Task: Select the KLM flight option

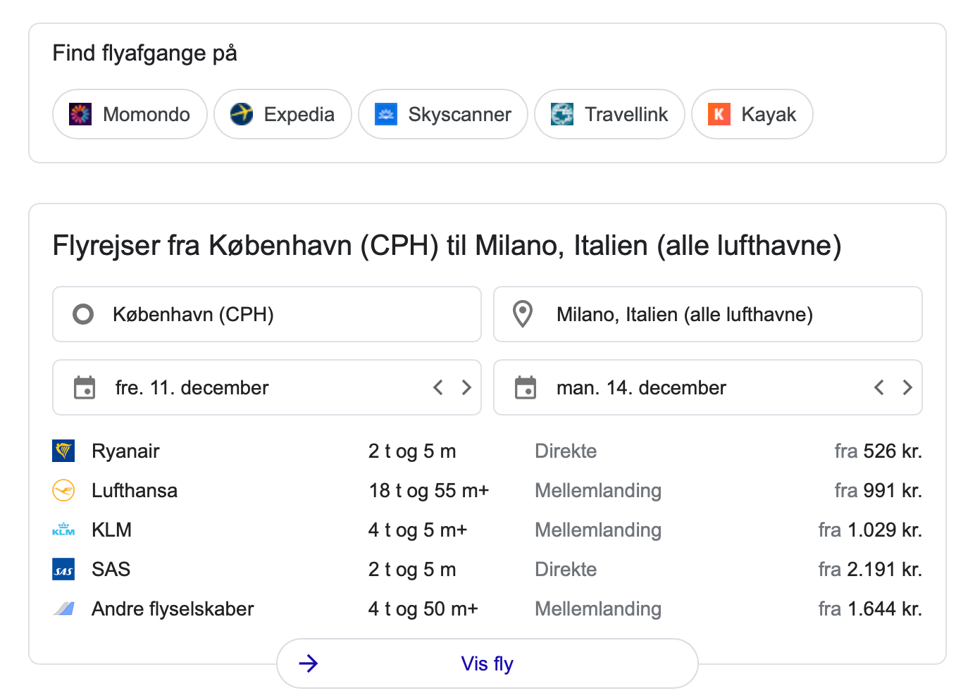Action: (x=486, y=530)
